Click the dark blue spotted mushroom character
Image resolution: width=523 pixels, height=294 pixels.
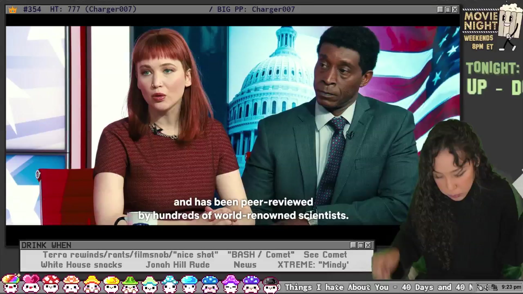(210, 284)
